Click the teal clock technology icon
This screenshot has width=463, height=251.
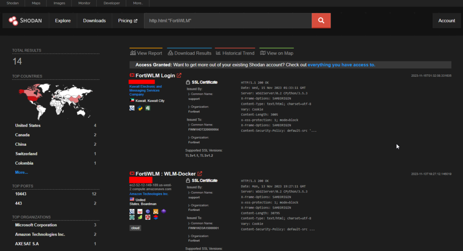pos(132,217)
